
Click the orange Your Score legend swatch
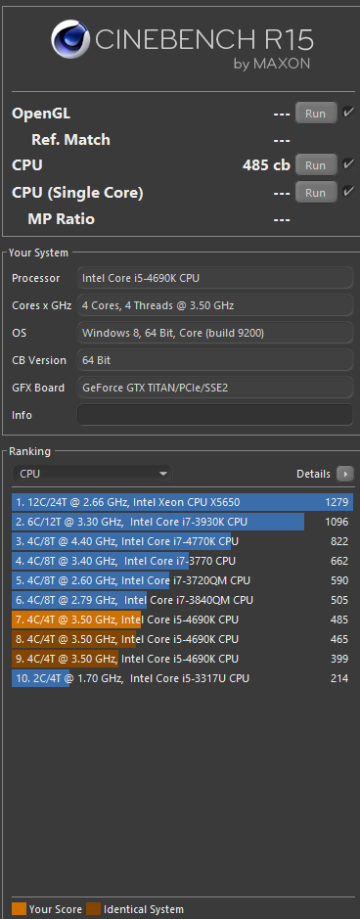[x=19, y=909]
